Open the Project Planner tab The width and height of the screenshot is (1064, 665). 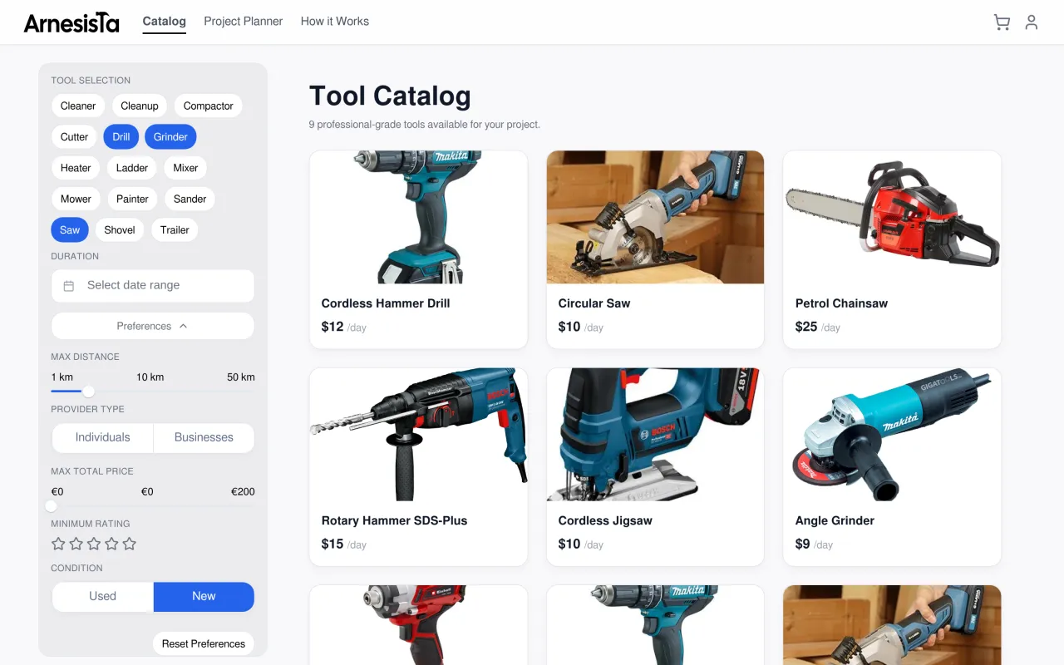click(244, 22)
